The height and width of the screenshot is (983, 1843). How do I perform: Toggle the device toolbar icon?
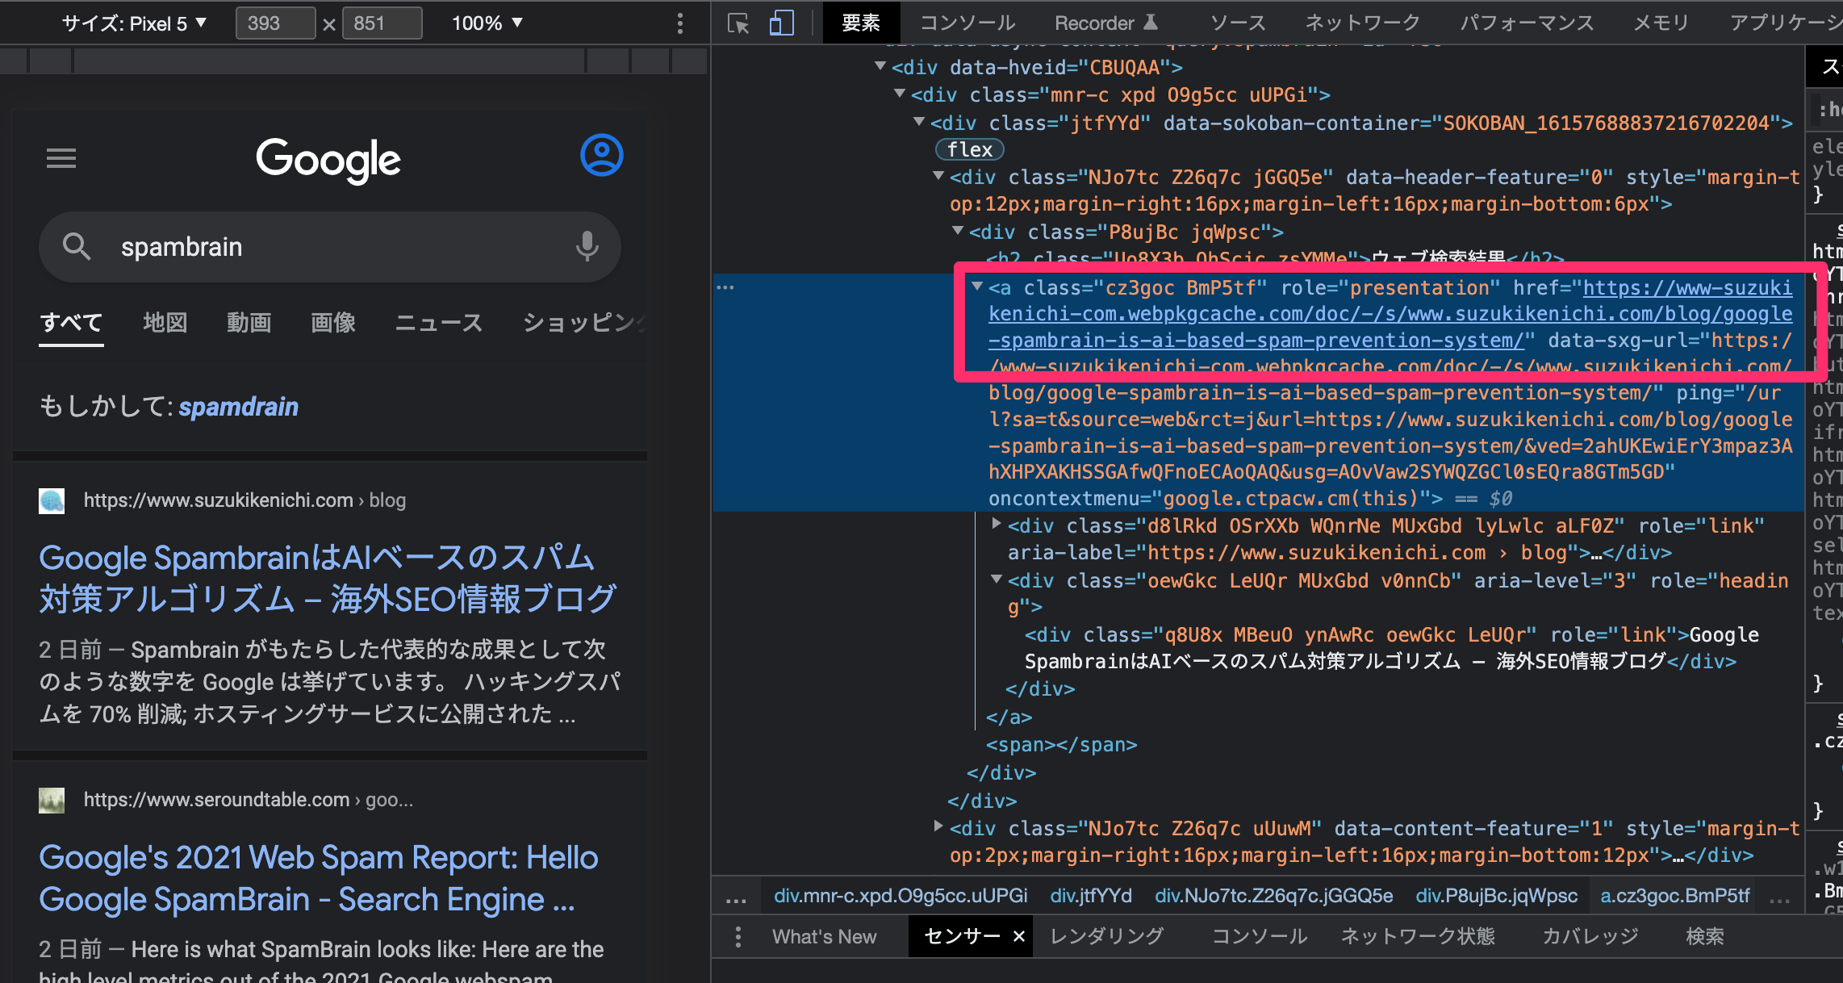point(781,23)
